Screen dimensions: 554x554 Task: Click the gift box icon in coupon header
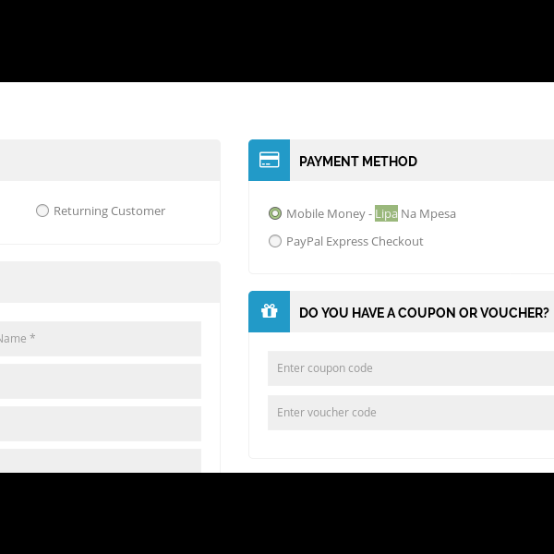[x=269, y=312]
